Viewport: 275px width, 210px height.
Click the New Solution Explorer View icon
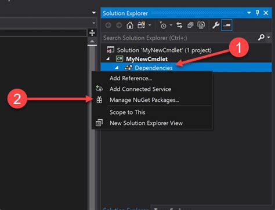[99, 123]
